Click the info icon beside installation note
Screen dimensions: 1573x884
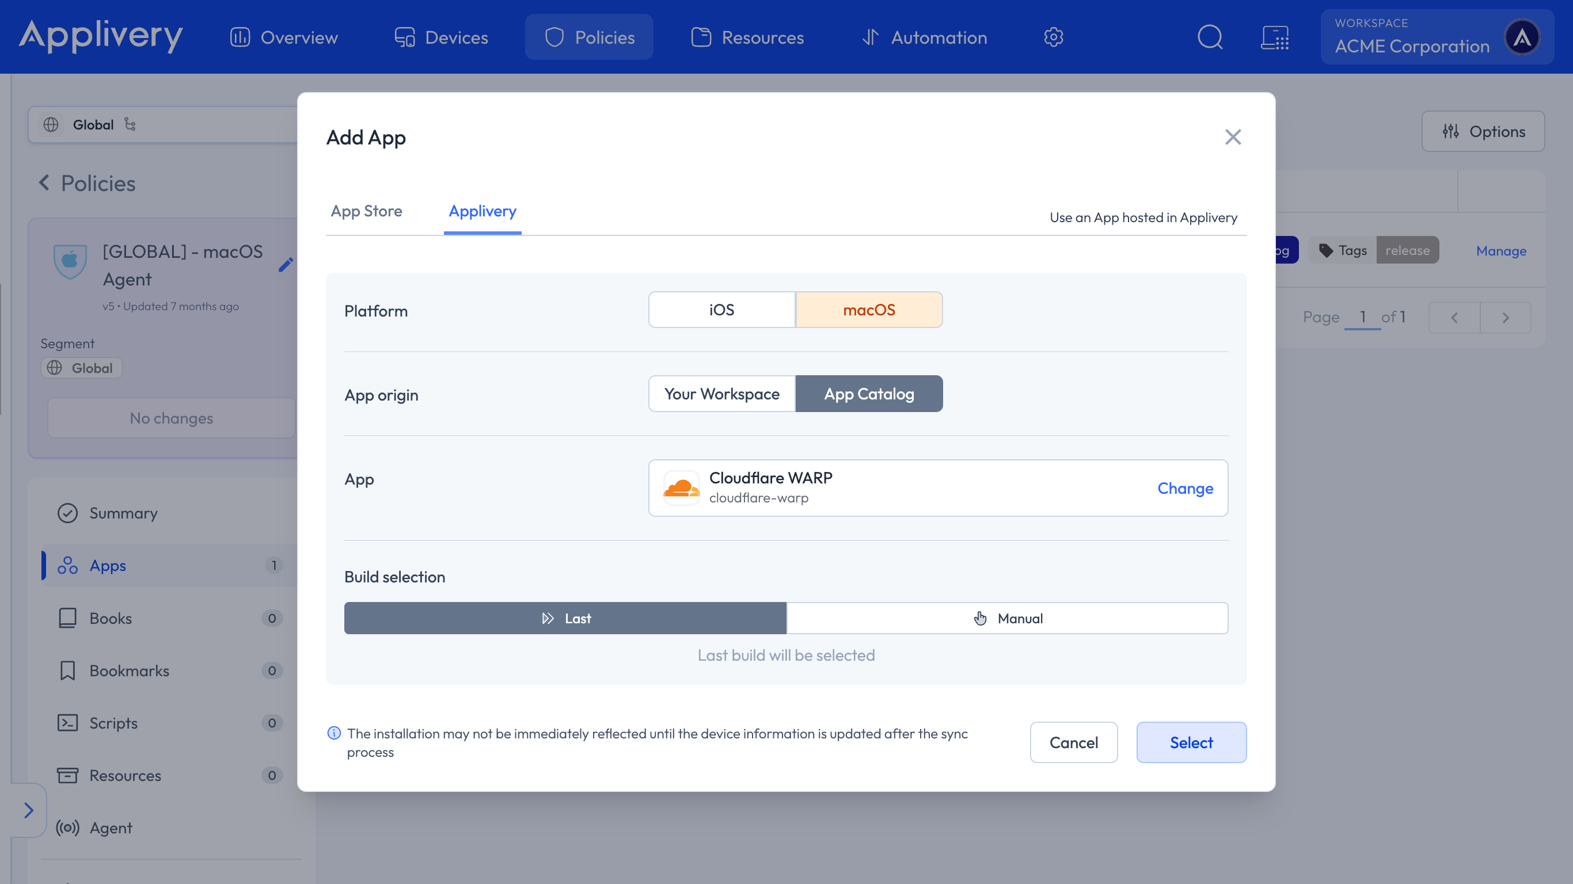coord(333,733)
